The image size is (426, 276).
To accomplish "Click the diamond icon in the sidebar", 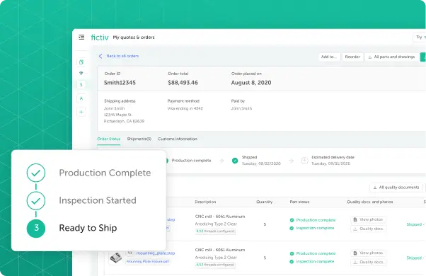I will tap(81, 73).
